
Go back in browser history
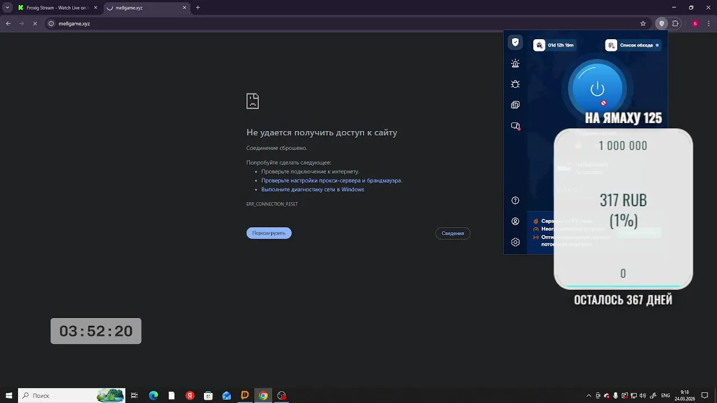pyautogui.click(x=8, y=24)
